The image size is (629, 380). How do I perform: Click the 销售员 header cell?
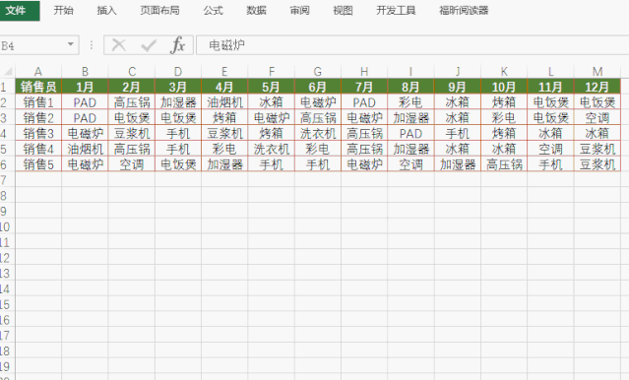tap(38, 87)
